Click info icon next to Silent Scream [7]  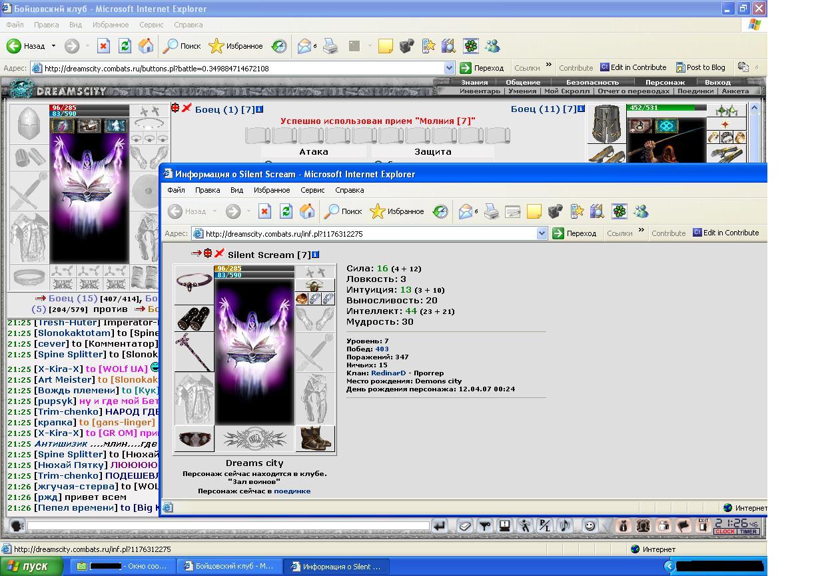click(315, 255)
